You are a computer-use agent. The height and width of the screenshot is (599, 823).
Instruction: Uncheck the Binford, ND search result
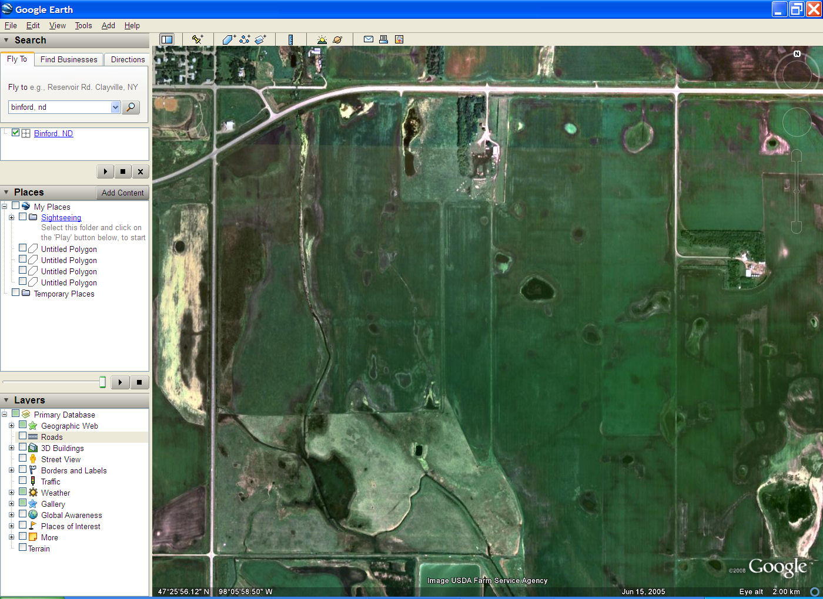[x=16, y=133]
